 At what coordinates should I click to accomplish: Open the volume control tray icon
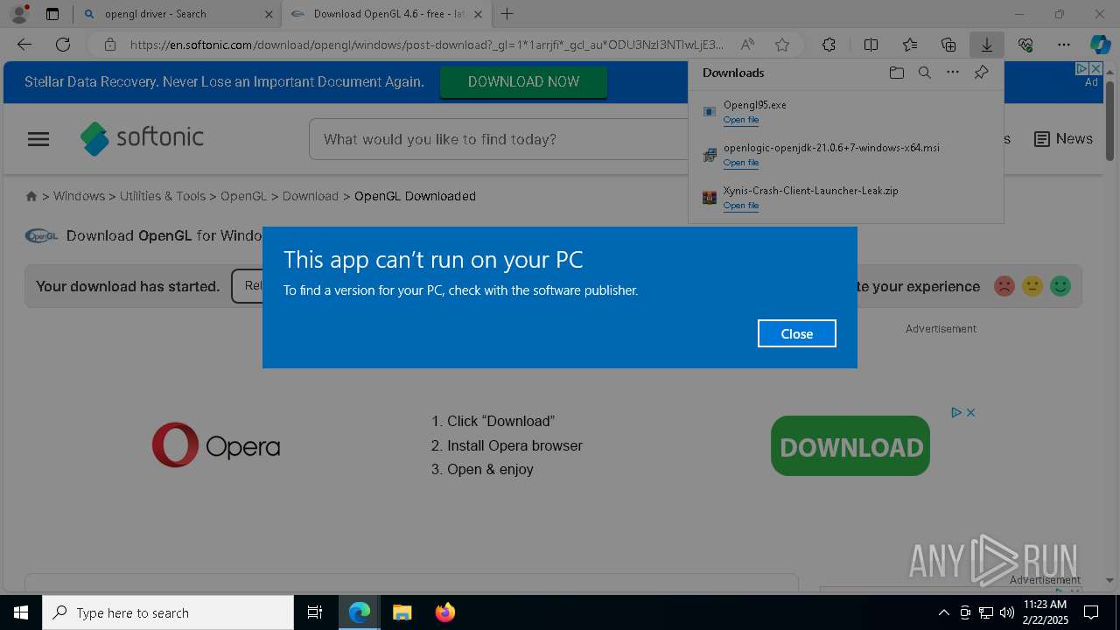coord(1006,612)
